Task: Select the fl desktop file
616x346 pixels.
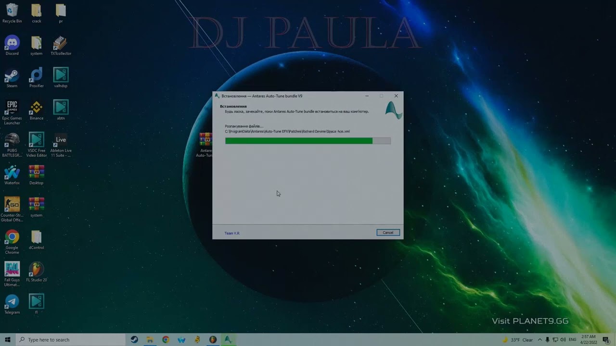Action: click(x=37, y=304)
